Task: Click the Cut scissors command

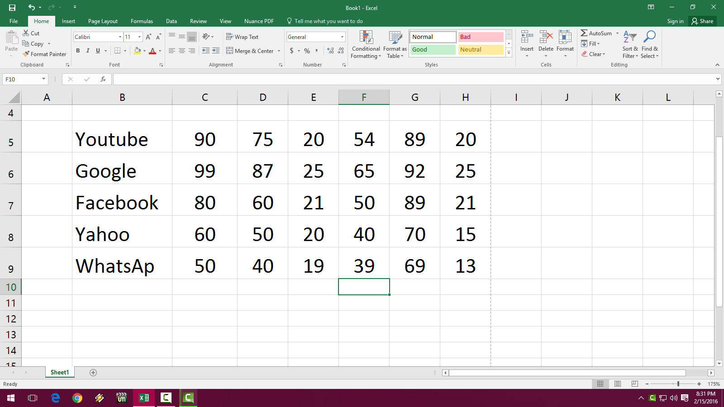Action: (x=31, y=33)
